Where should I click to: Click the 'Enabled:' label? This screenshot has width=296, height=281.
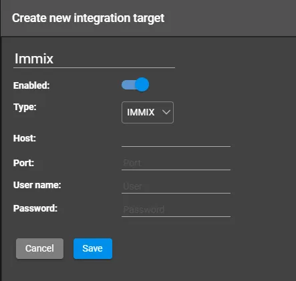coord(31,85)
